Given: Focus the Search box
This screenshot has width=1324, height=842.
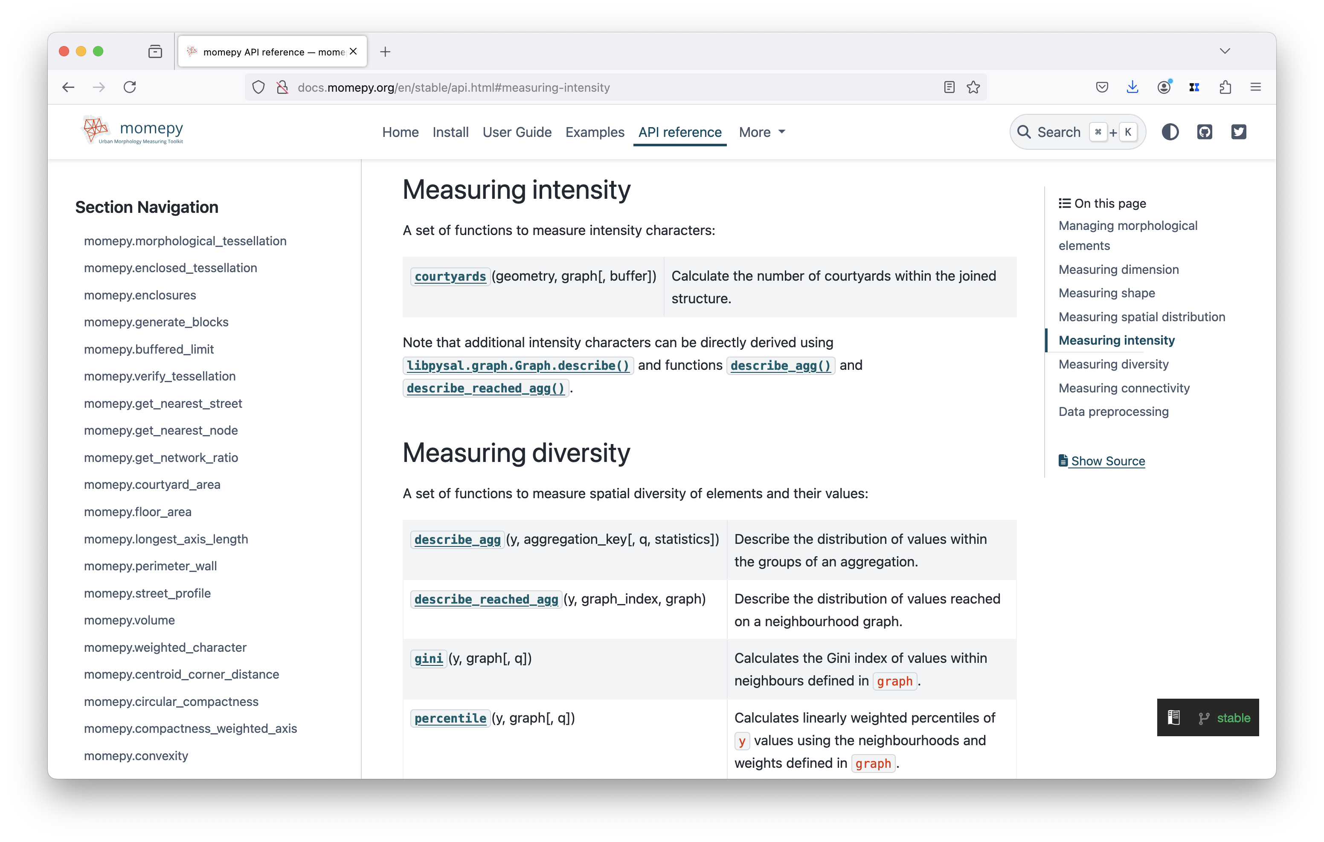Looking at the screenshot, I should tap(1058, 133).
